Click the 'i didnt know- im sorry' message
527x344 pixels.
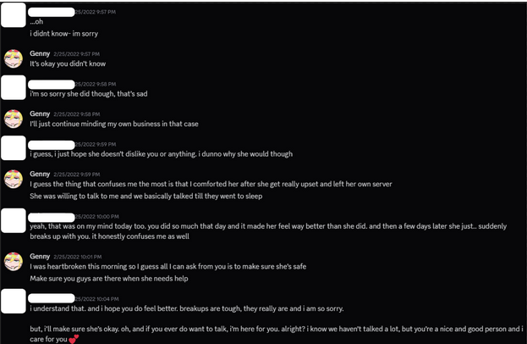63,34
